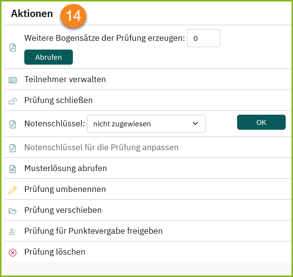293x277 pixels.
Task: Open Musterlösung abrufen entry
Action: 66,168
